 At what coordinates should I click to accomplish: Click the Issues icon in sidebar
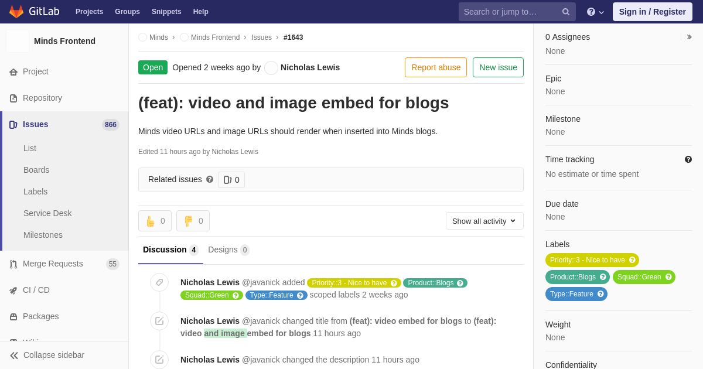point(13,125)
